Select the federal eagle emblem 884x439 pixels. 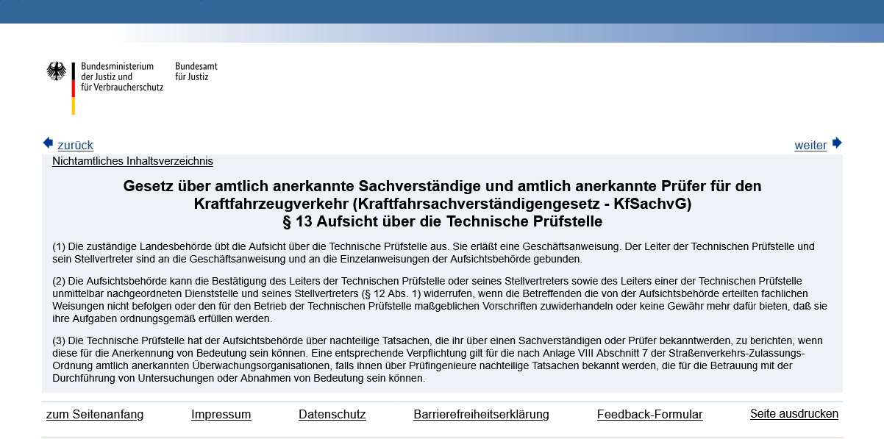coord(57,71)
